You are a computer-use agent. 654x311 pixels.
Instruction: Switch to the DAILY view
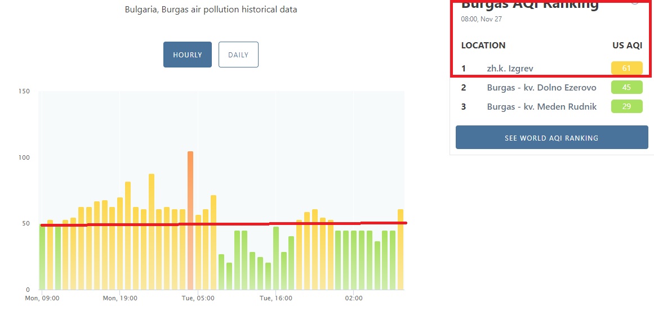coord(238,55)
